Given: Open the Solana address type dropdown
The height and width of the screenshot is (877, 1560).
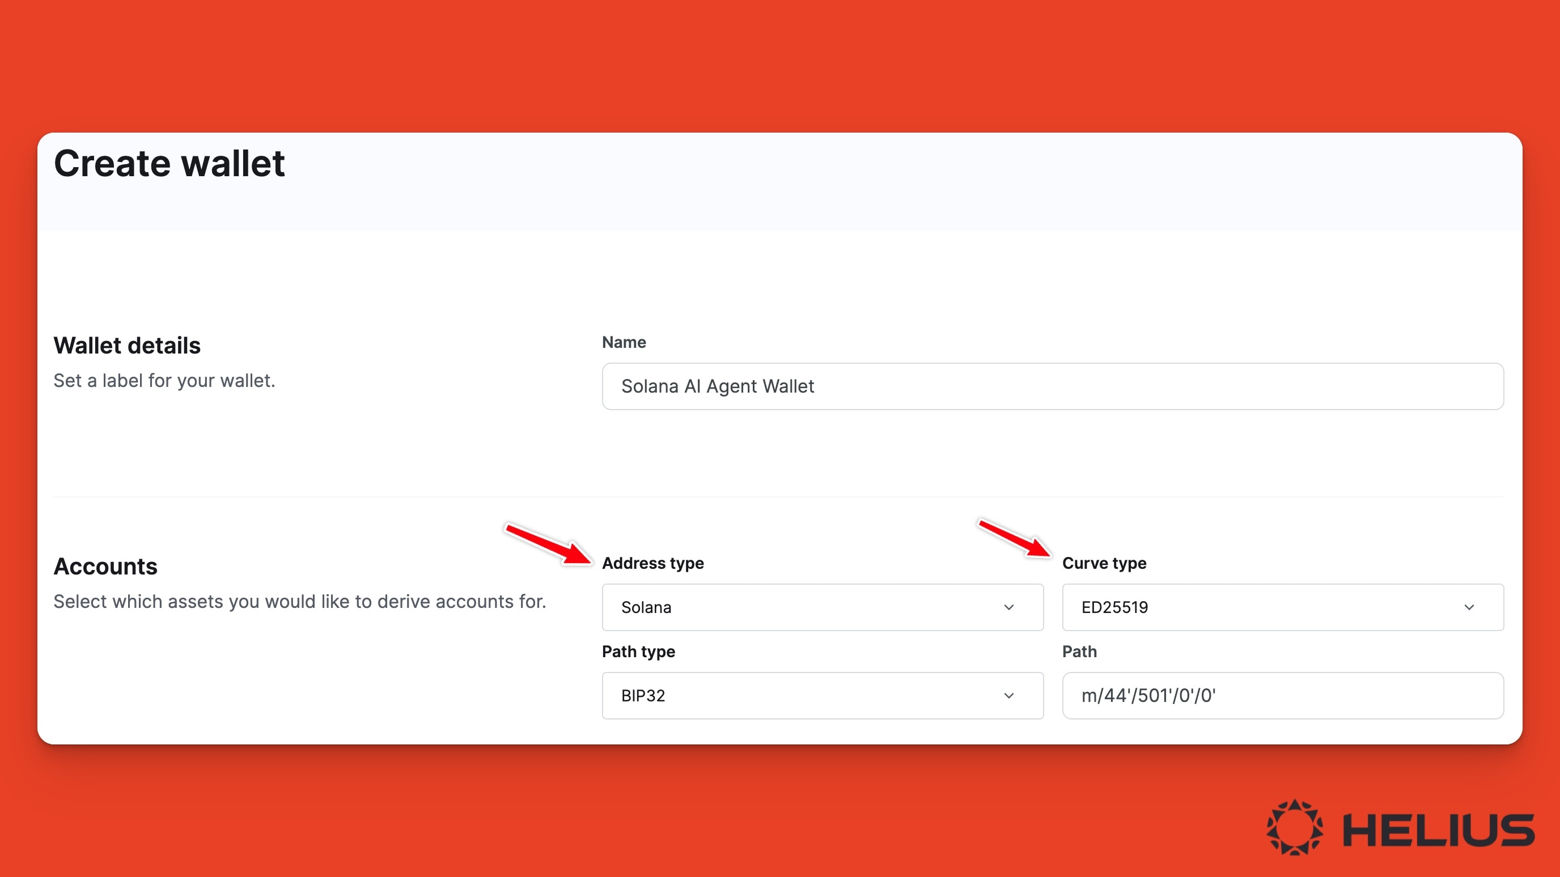Looking at the screenshot, I should pos(822,607).
